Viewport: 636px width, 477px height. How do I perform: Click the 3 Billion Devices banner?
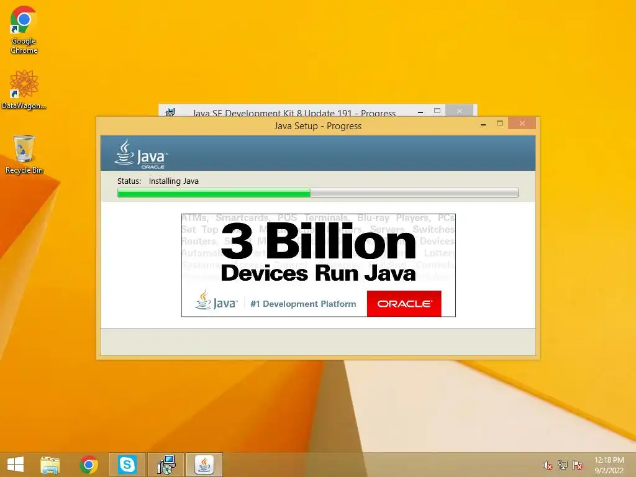point(319,265)
